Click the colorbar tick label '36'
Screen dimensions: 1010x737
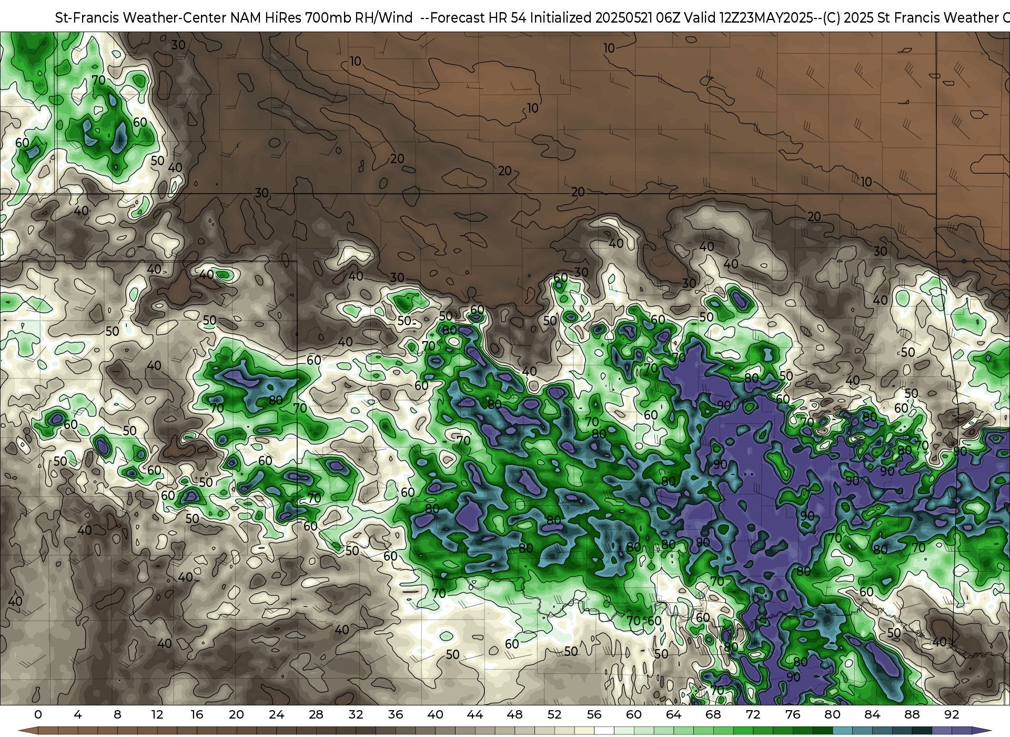396,714
